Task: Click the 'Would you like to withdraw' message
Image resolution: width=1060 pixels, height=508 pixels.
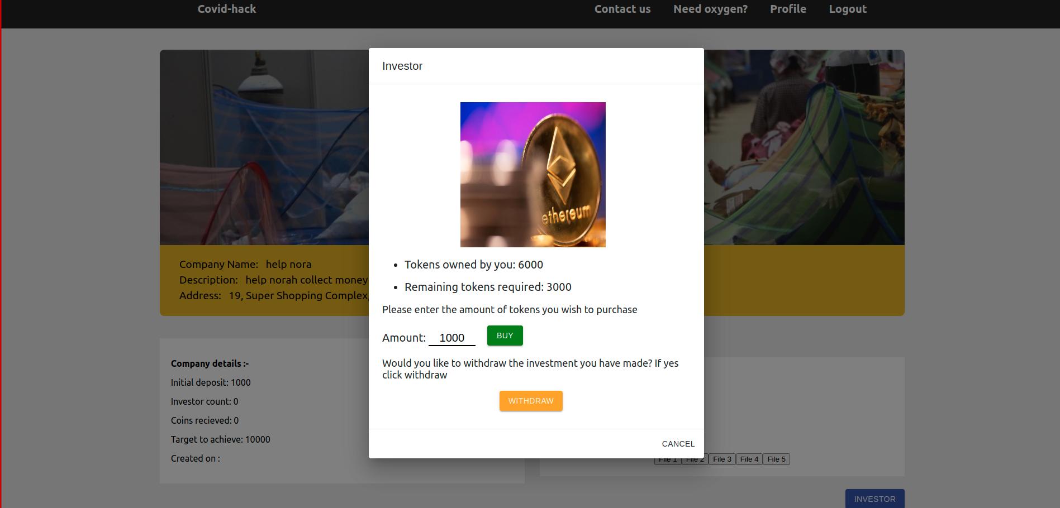Action: [530, 369]
